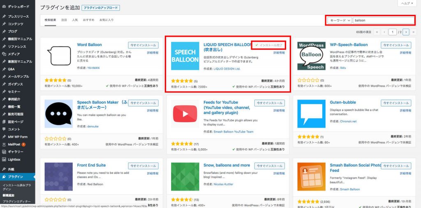
Task: Click the plugin icon beside プラグイン
Action: click(x=4, y=177)
